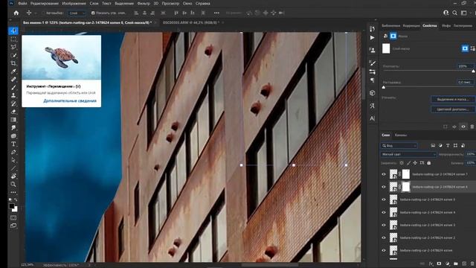Select the Hand tool
The image size is (476, 268).
coord(13,176)
